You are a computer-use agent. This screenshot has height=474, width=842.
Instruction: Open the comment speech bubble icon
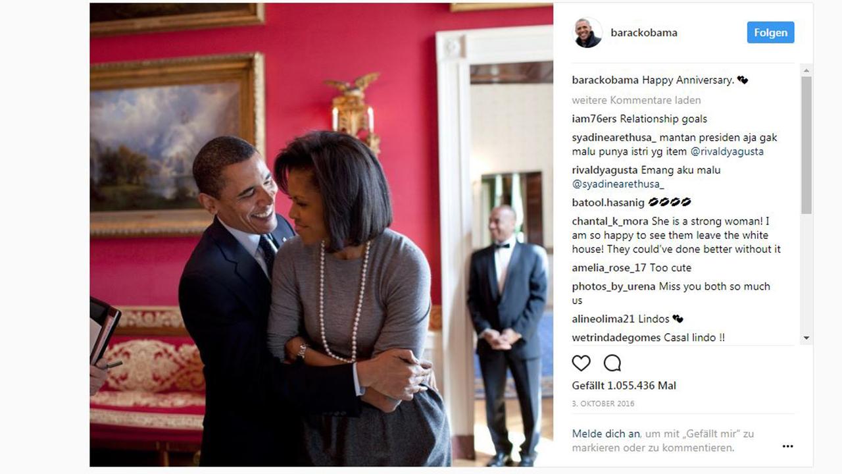click(x=612, y=363)
